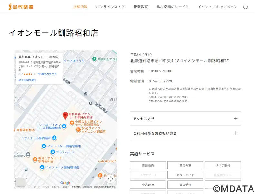Click イオンバイク shopping marker
Image resolution: width=258 pixels, height=194 pixels.
pyautogui.click(x=42, y=167)
